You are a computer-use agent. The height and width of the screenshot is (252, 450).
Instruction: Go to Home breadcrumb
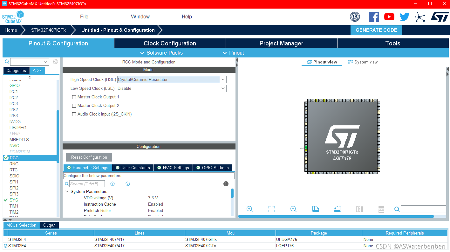coord(11,30)
